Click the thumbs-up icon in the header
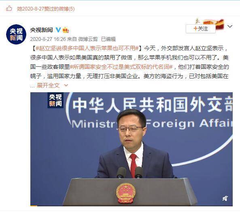Image resolution: width=240 pixels, height=212 pixels. pos(9,8)
